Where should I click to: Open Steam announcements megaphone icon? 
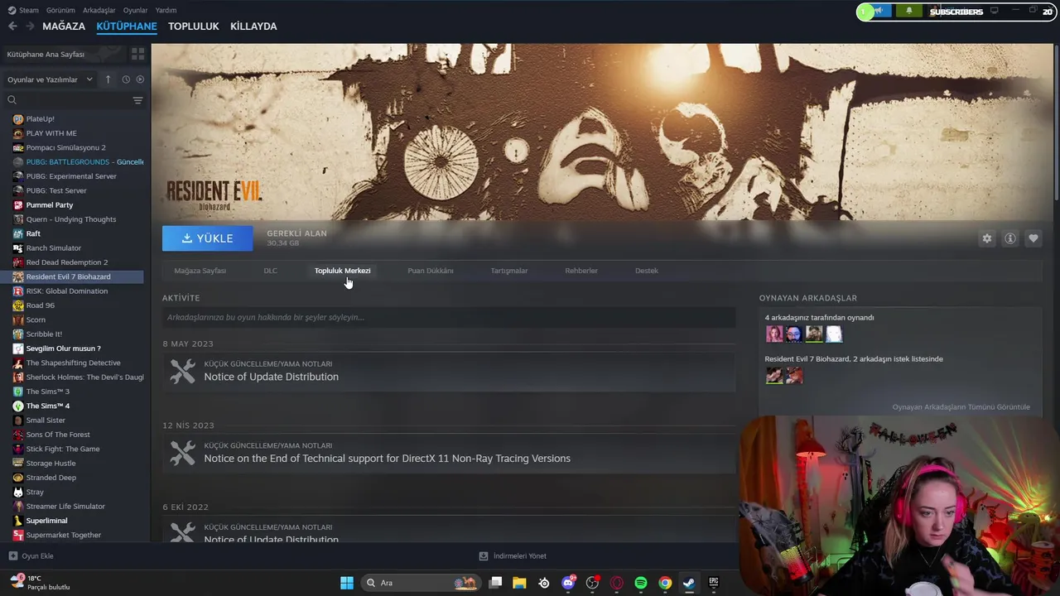(x=881, y=12)
